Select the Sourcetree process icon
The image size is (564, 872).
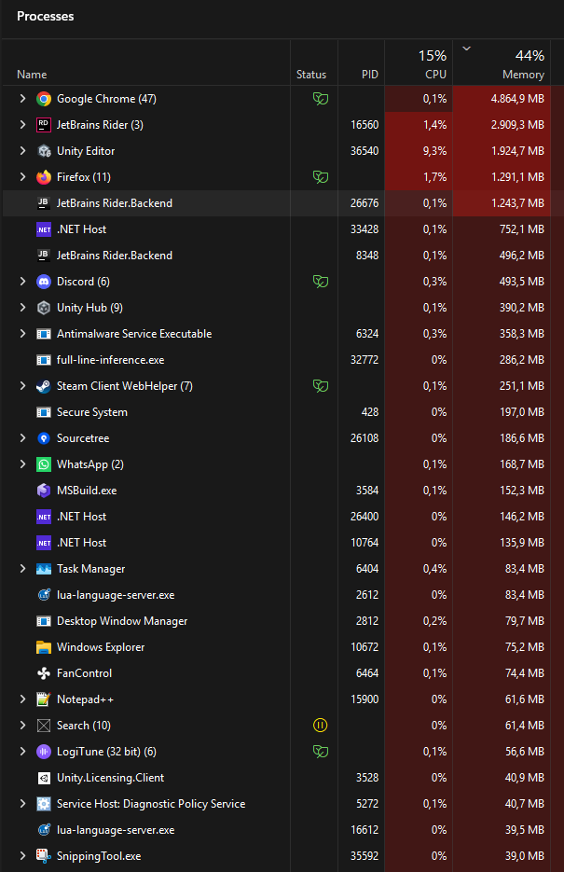click(43, 437)
